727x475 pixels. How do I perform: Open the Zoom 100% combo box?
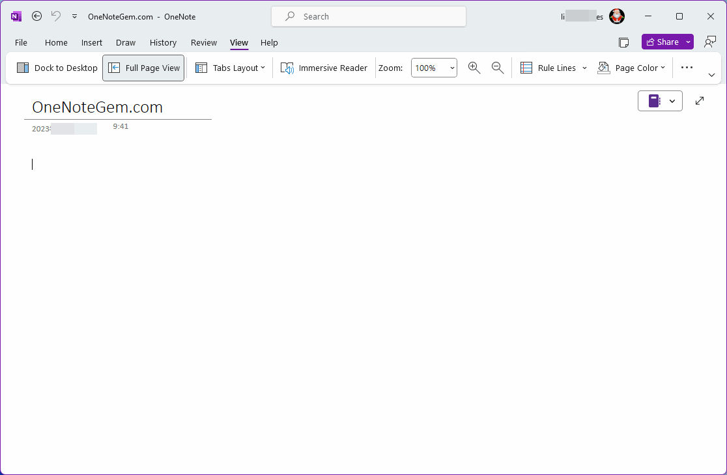tap(434, 68)
